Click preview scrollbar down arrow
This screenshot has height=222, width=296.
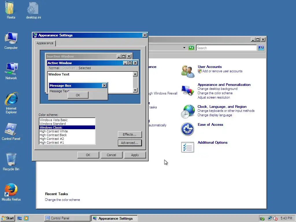coord(135,90)
